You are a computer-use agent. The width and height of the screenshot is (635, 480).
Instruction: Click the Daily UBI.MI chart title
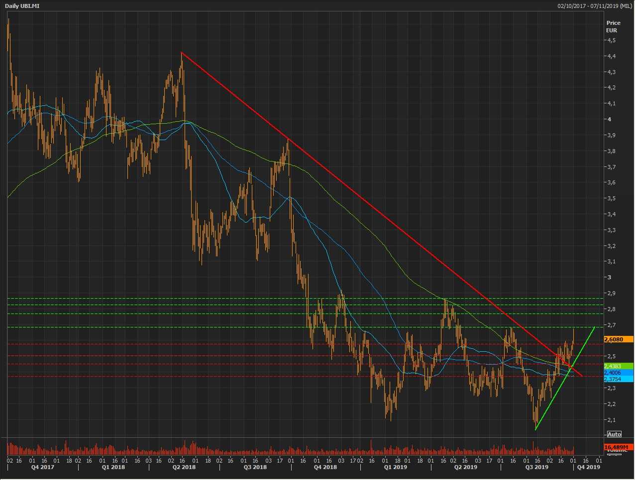click(22, 6)
